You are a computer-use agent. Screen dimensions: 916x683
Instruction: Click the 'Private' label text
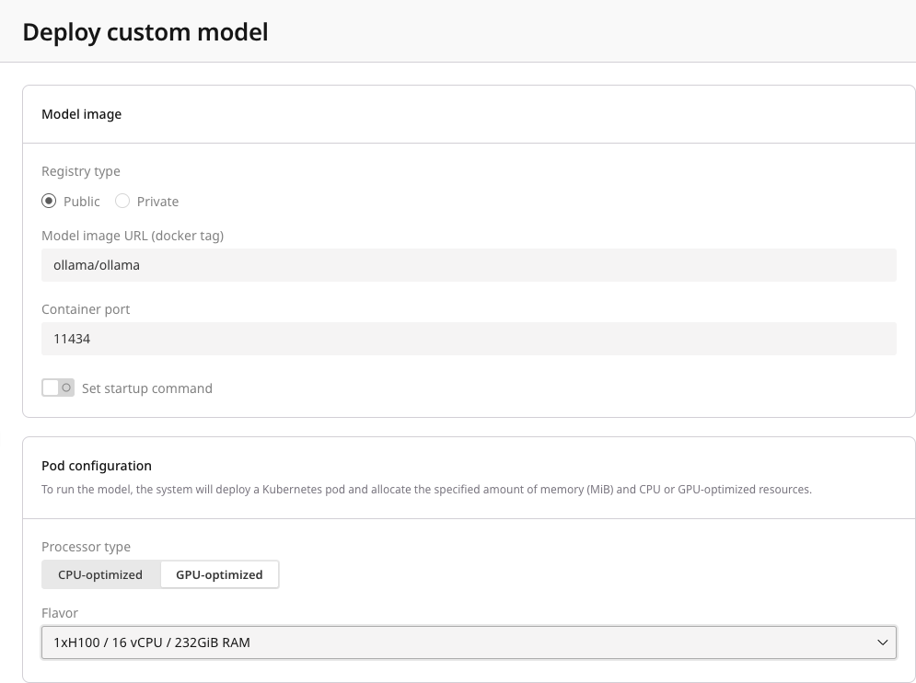tap(157, 202)
